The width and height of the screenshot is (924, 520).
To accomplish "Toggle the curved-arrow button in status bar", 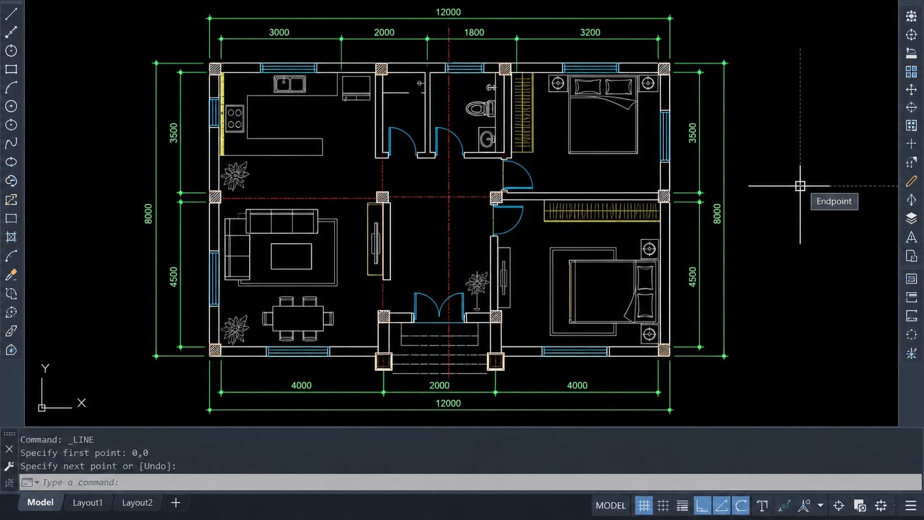I will (x=741, y=505).
